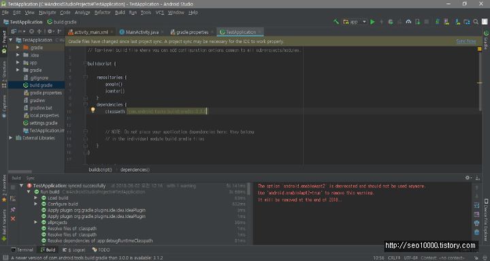Open the TODO tool window
490x261 pixels.
pos(101,249)
